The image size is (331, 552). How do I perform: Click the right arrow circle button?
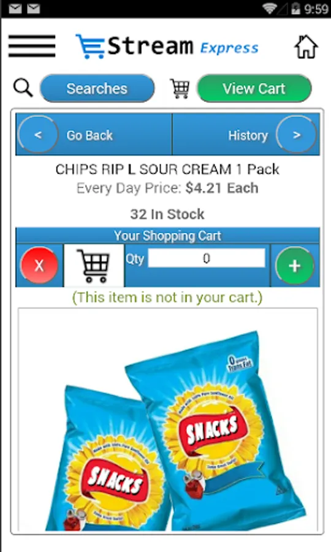296,134
